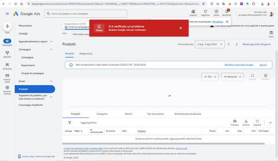Click the horizontal table scrollbar
Screen dimensions: 278x161
(163, 144)
